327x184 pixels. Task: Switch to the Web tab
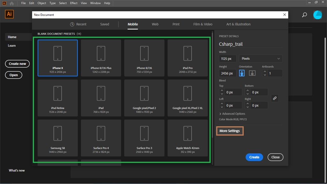155,24
